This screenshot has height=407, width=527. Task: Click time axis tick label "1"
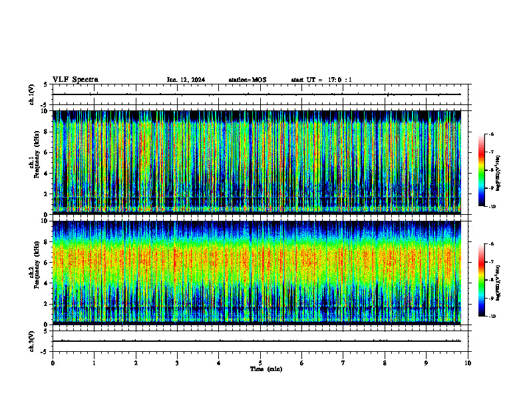coord(94,363)
